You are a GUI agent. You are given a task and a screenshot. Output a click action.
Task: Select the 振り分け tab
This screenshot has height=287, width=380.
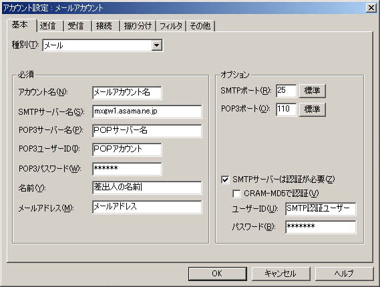point(138,25)
